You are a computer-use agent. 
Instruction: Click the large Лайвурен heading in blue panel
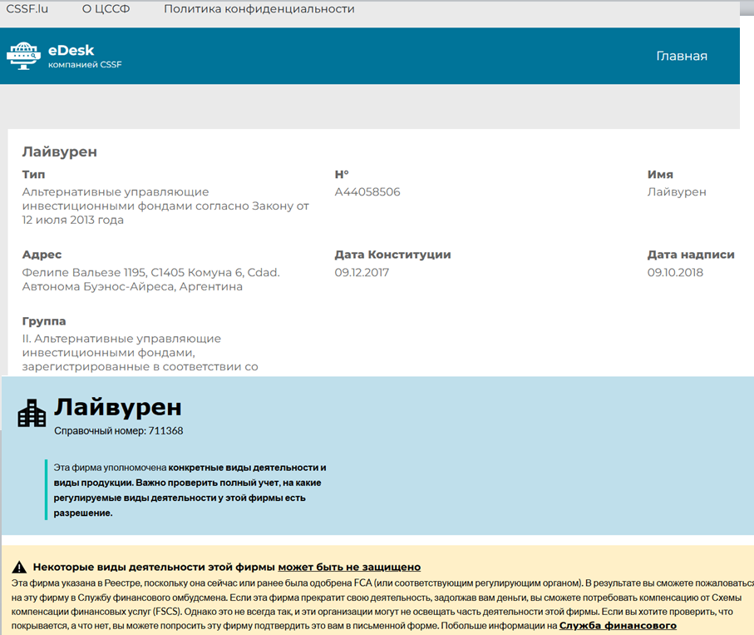pyautogui.click(x=118, y=407)
